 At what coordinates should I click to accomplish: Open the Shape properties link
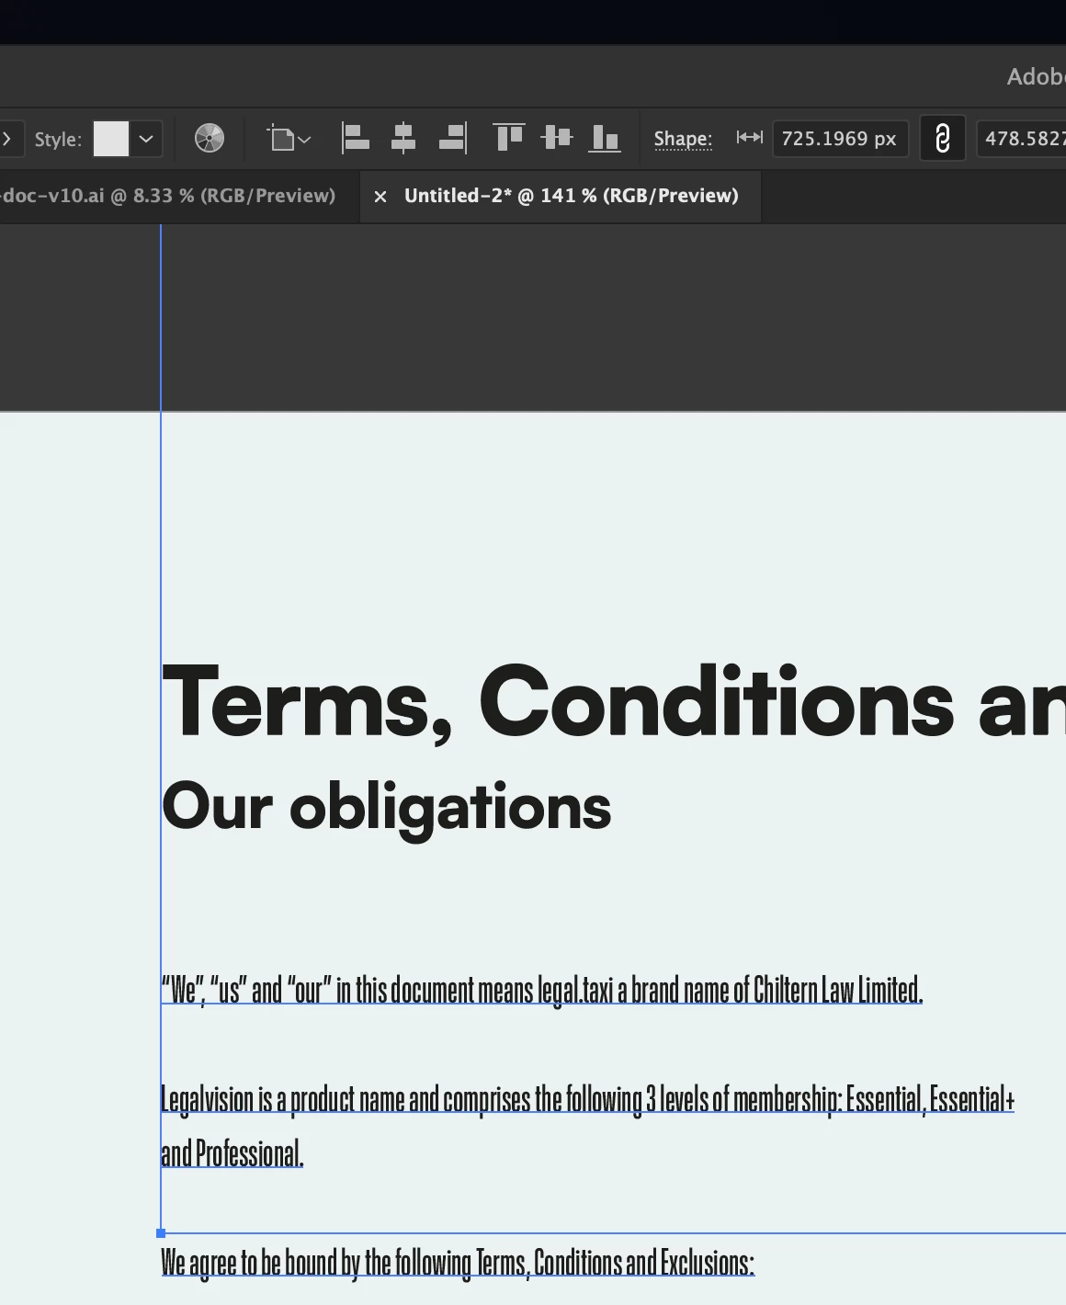pos(683,139)
